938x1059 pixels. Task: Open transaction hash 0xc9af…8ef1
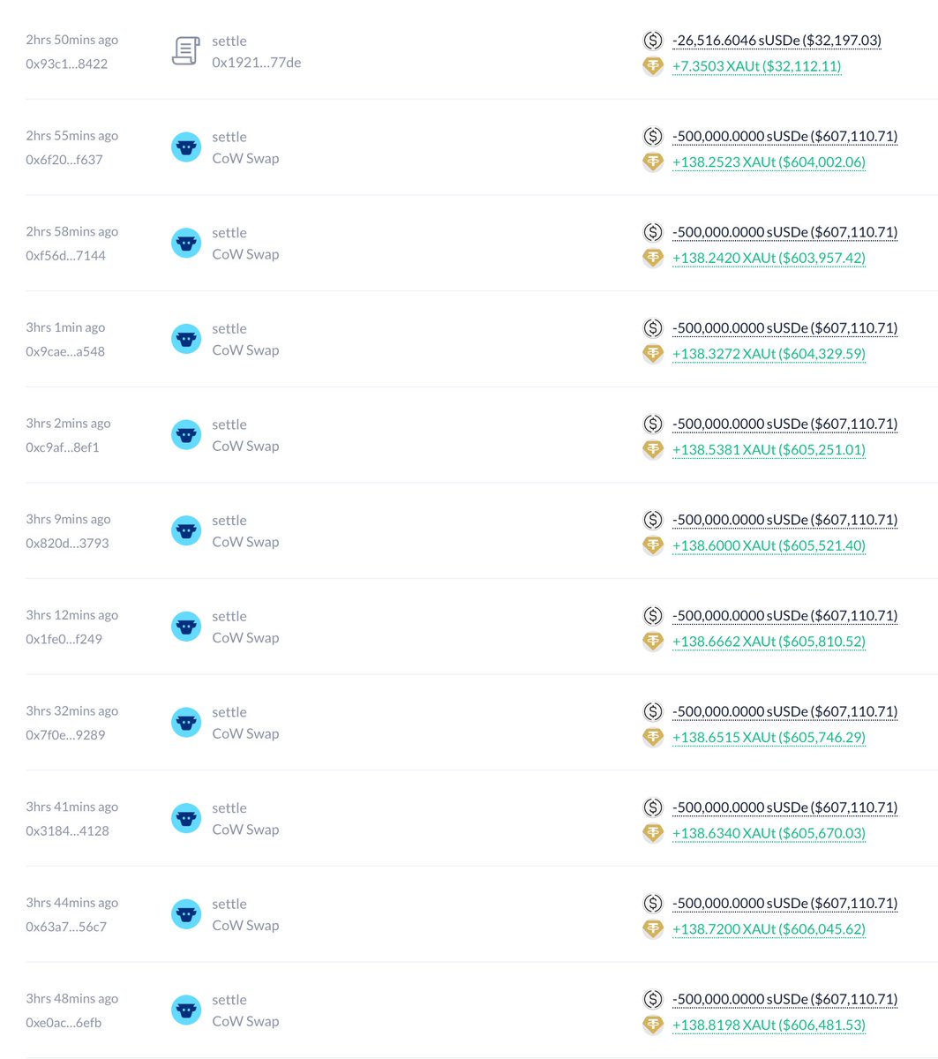tap(63, 447)
